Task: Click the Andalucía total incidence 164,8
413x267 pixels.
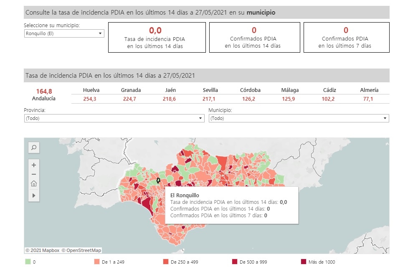Action: [x=44, y=91]
